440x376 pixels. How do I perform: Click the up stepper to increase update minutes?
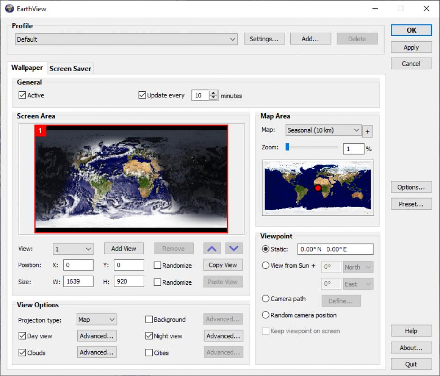[214, 93]
